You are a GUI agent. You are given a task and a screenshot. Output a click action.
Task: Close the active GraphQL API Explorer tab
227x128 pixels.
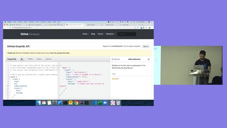coord(83,25)
